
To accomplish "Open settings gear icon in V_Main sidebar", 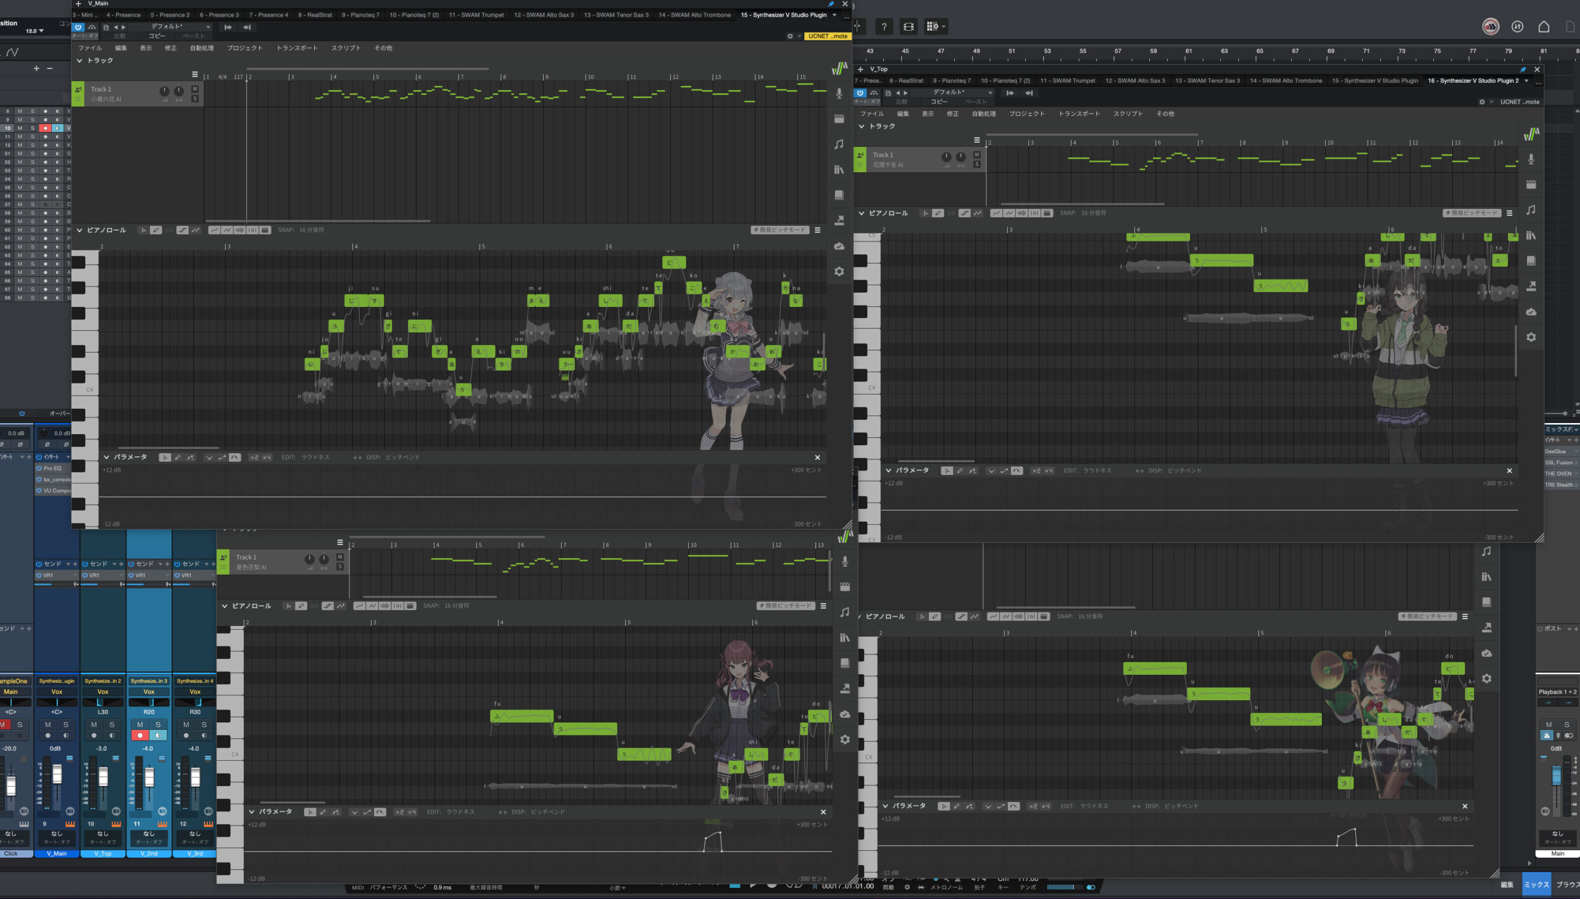I will pyautogui.click(x=839, y=271).
